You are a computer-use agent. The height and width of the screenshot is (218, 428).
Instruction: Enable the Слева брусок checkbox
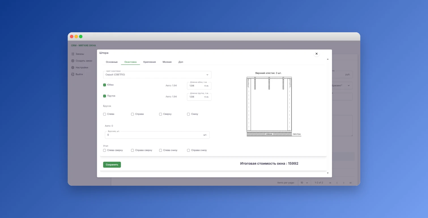(105, 114)
